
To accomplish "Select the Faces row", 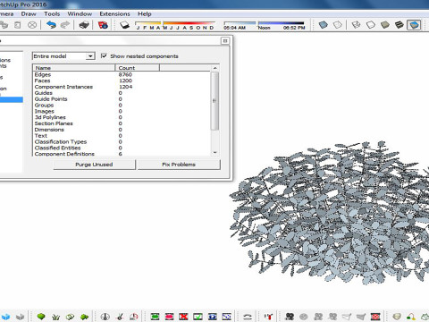I will (x=122, y=80).
